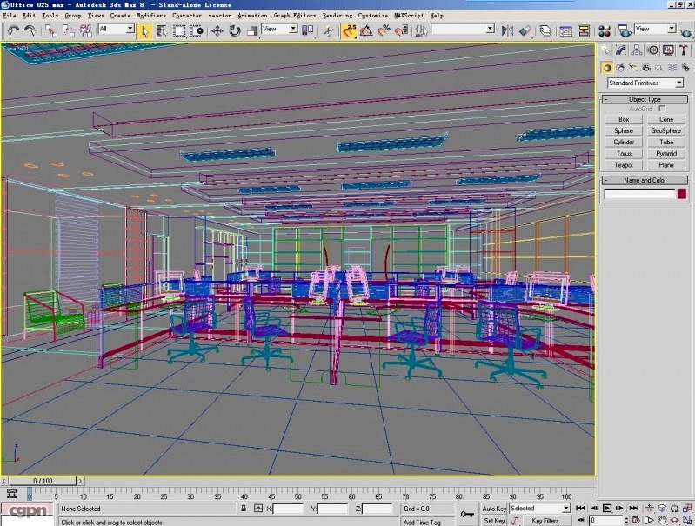This screenshot has height=526, width=695.
Task: Toggle 2.5D Snaps button
Action: 349,30
